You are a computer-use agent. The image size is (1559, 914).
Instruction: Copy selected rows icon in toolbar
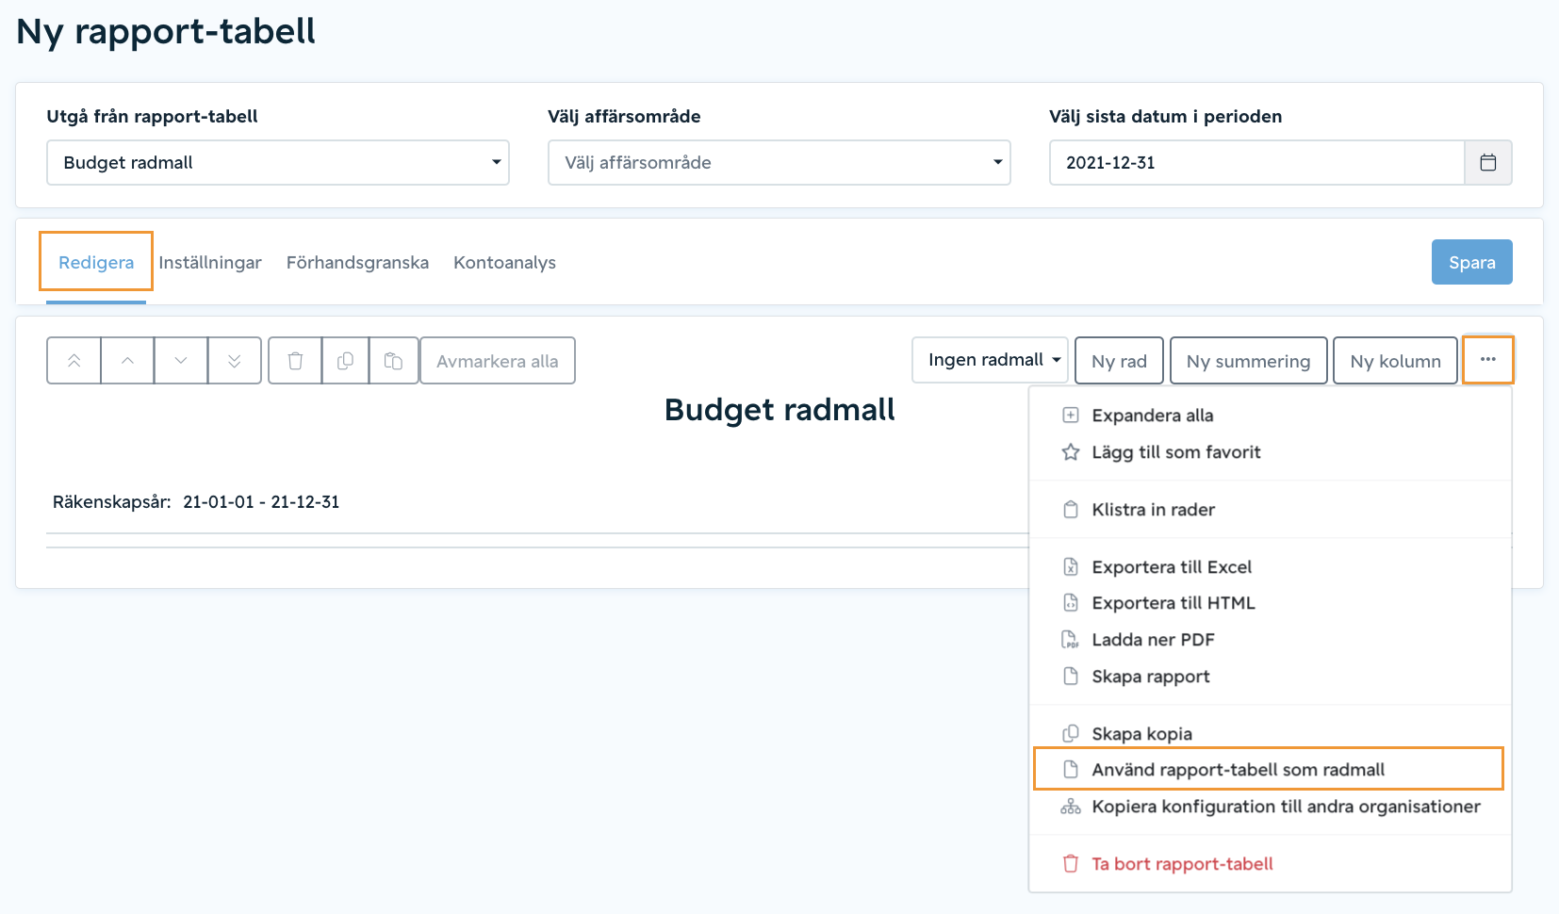click(346, 361)
